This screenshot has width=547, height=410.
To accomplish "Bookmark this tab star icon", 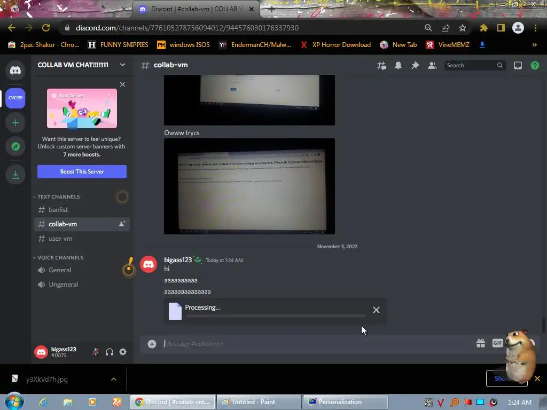I will point(462,28).
